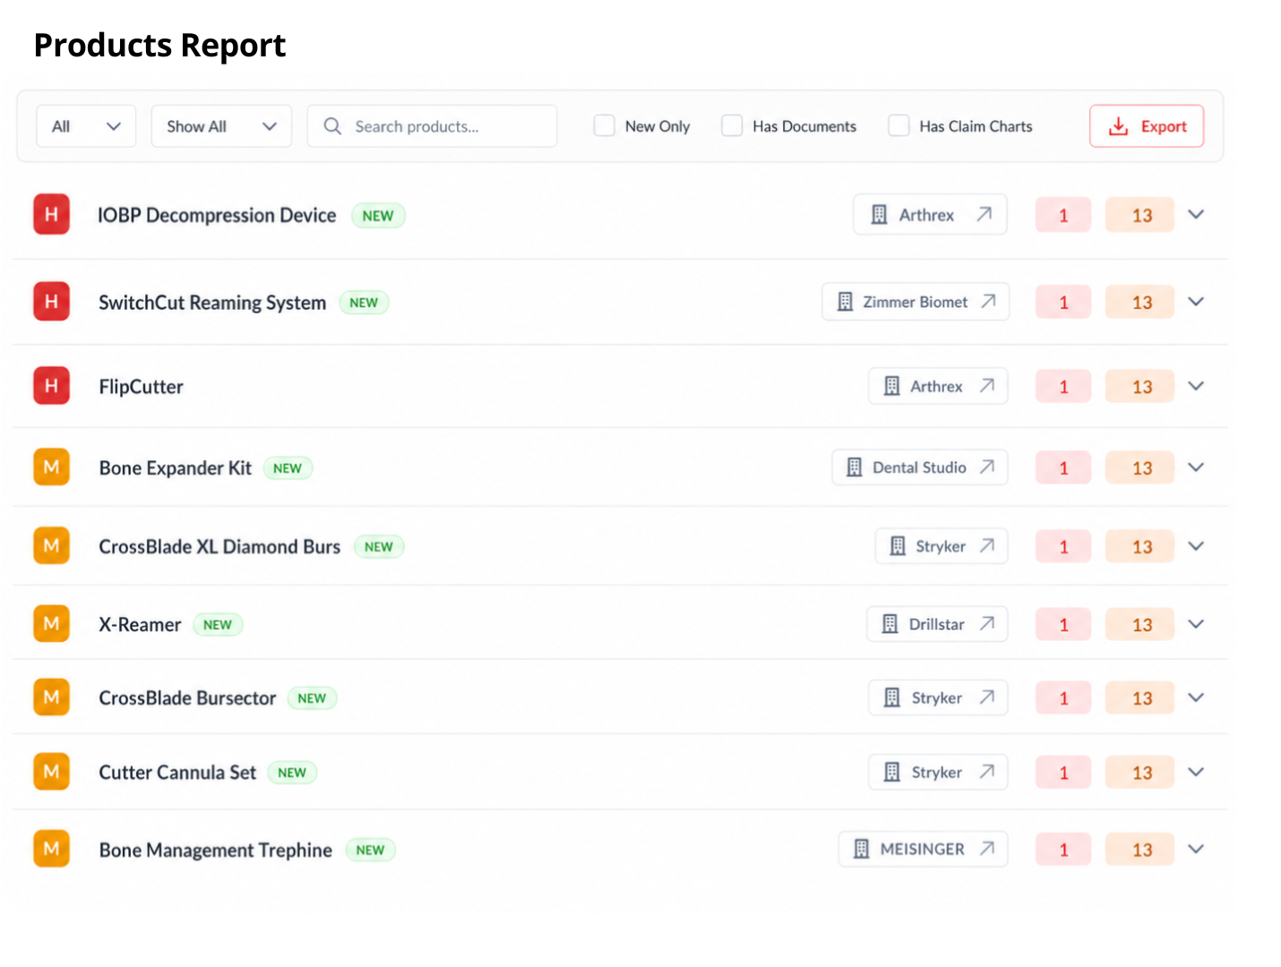
Task: Select the X-Reamer product name
Action: click(140, 625)
